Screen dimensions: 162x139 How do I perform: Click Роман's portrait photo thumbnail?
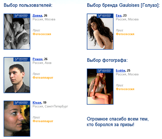click(17, 75)
